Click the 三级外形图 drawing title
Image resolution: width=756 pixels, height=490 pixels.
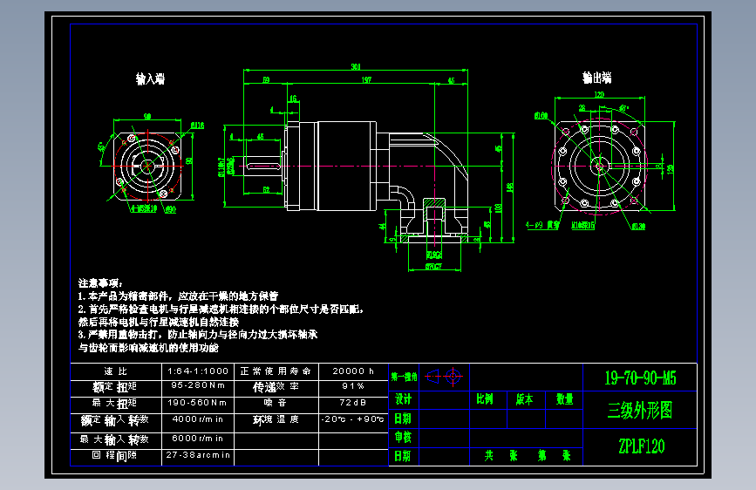tap(640, 411)
